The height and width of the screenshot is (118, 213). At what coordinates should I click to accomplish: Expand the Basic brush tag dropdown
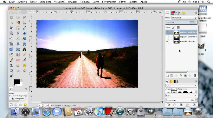(181, 96)
